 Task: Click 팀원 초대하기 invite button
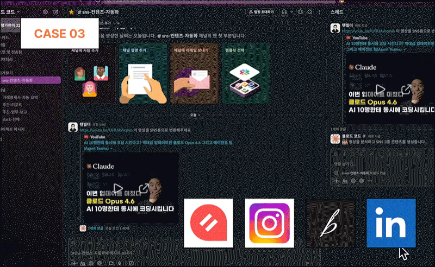click(262, 12)
